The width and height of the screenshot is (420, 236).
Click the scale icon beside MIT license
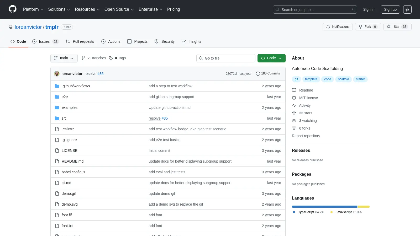pyautogui.click(x=294, y=98)
